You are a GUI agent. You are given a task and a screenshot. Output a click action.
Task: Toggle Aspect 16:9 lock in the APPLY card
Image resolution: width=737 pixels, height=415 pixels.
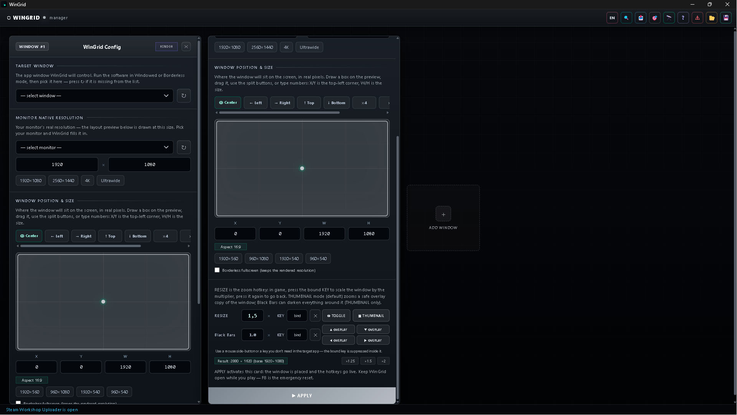click(x=231, y=247)
